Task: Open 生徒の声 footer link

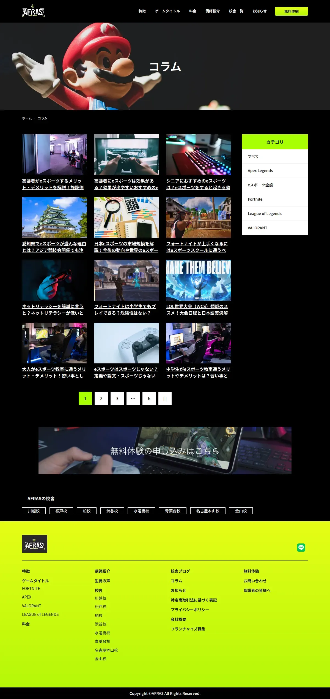Action: [102, 581]
